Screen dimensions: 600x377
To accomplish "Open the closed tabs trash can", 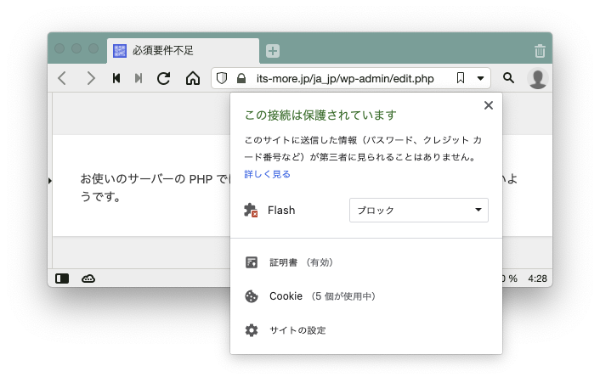I will [540, 51].
